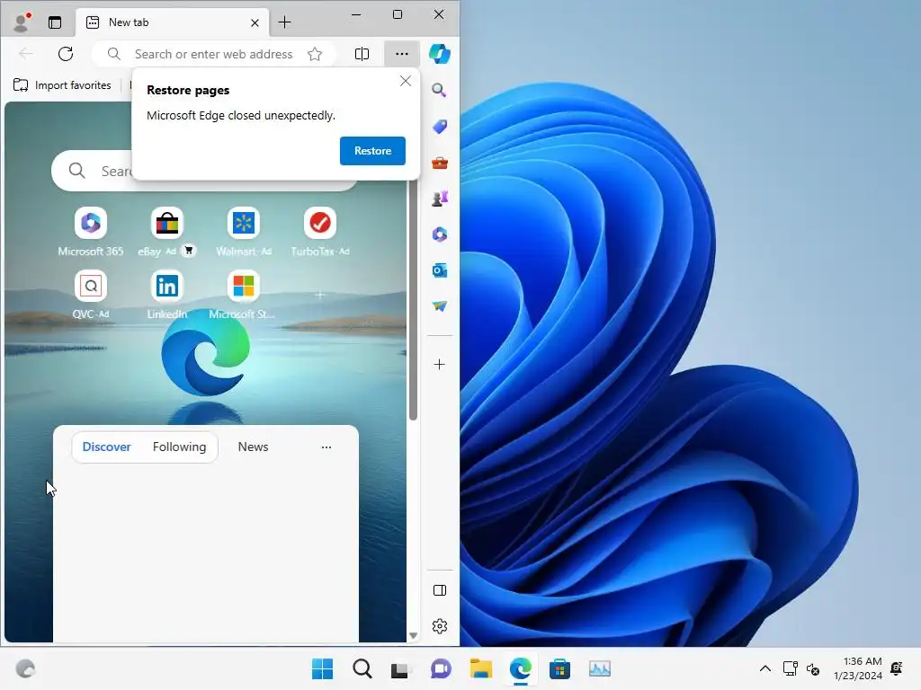Screen dimensions: 921x690
Task: Select the Following feed tab
Action: click(179, 447)
